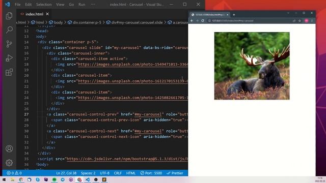Open the browser three-dot menu
Screen dimensions: 326x183
[x=312, y=21]
